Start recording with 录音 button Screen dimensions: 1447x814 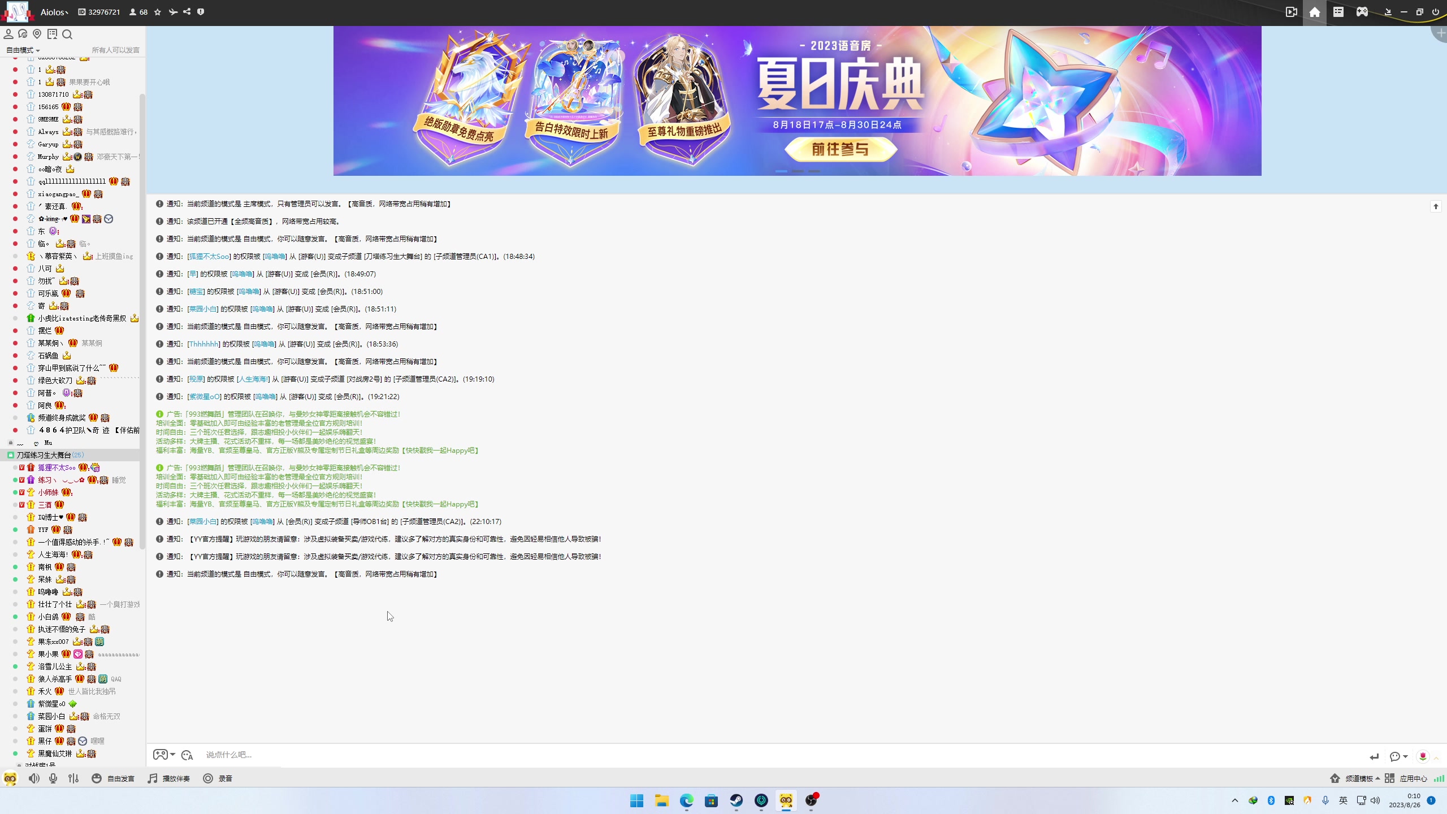point(218,778)
